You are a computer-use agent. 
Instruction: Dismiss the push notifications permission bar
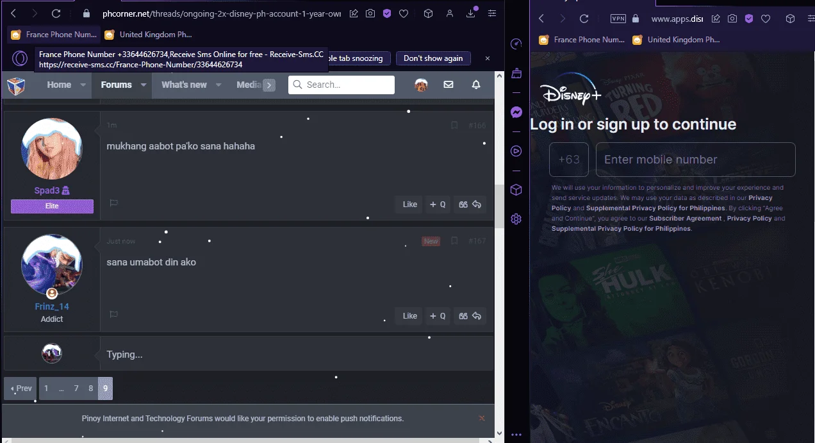click(482, 418)
